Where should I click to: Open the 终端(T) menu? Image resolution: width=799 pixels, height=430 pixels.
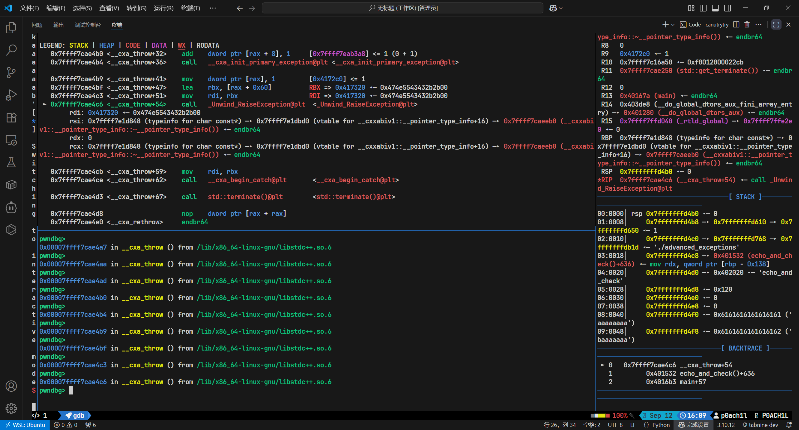point(190,8)
